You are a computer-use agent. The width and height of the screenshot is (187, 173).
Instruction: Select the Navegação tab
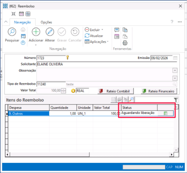(x=22, y=22)
